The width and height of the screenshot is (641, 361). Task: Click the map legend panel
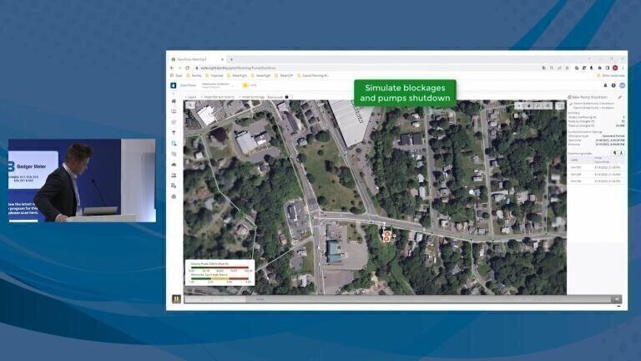(x=220, y=272)
